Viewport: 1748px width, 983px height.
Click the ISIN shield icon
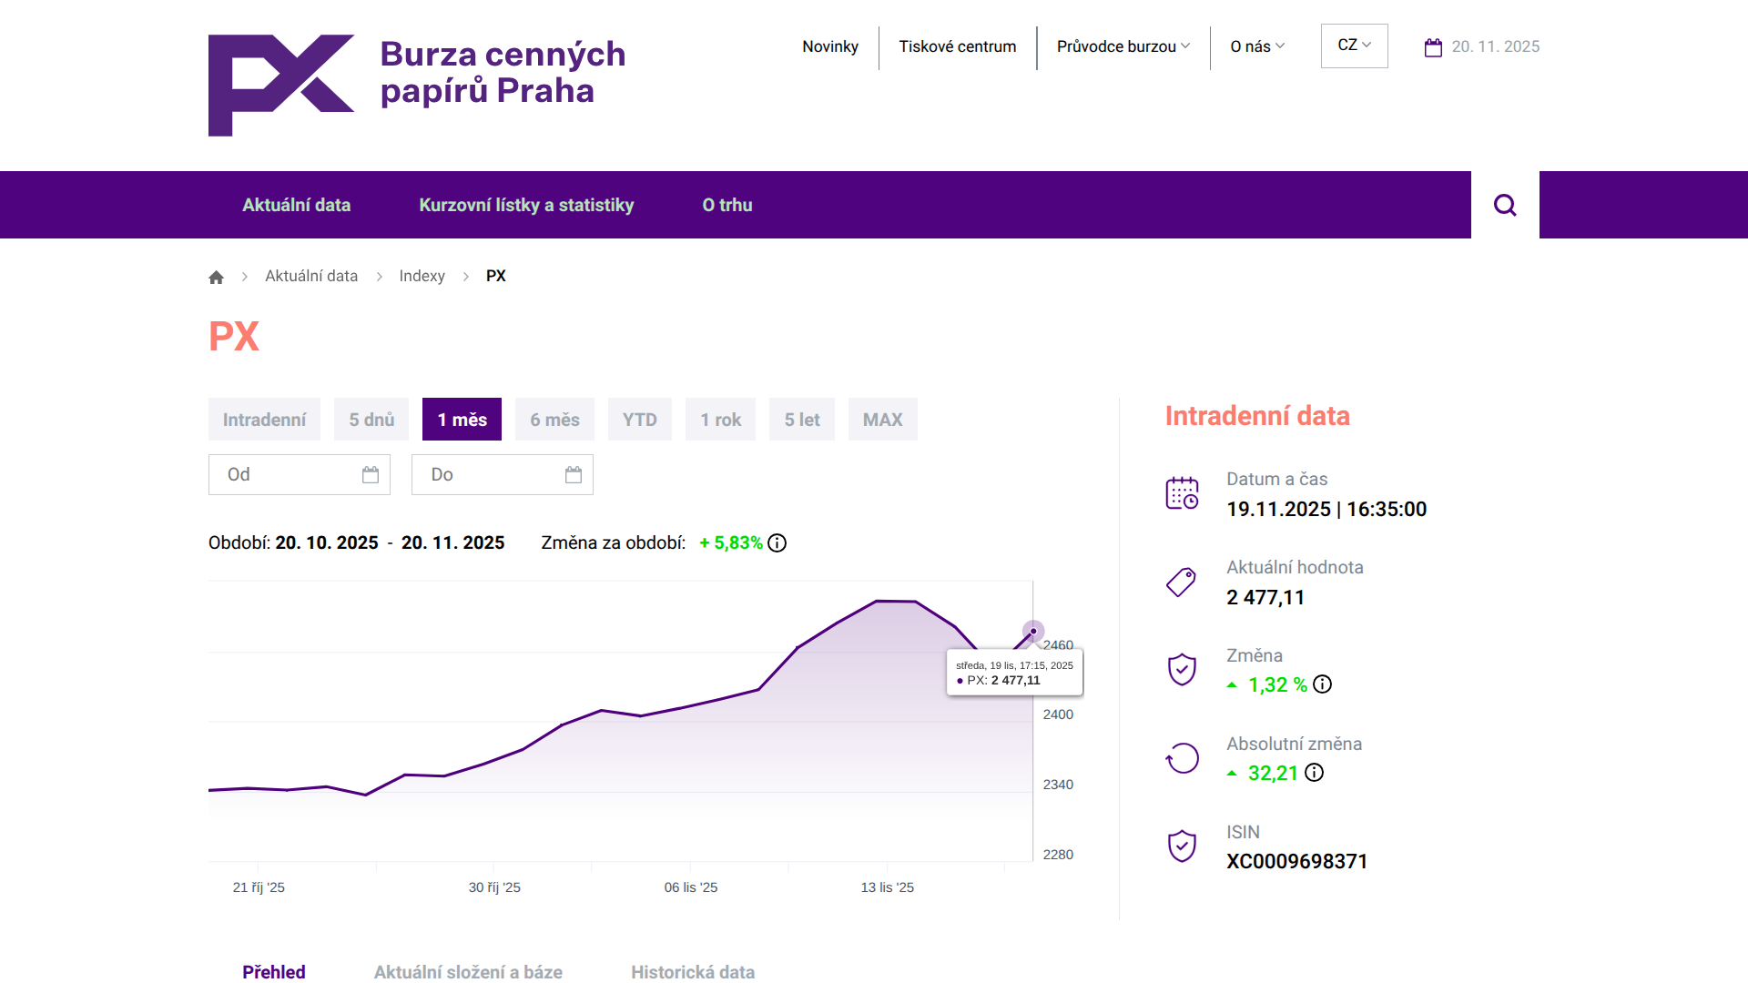click(1182, 846)
